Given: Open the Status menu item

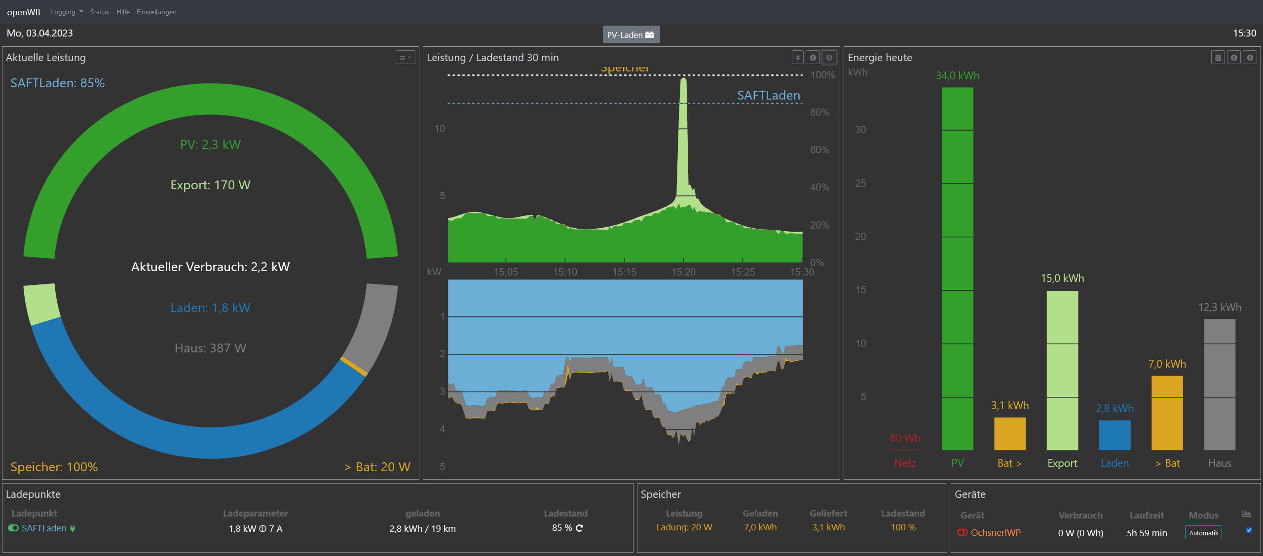Looking at the screenshot, I should pyautogui.click(x=99, y=12).
